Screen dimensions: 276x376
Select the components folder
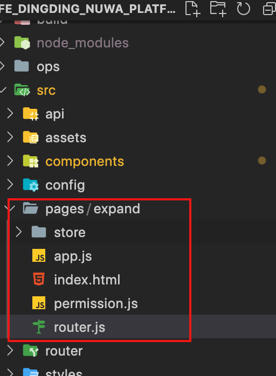[85, 161]
